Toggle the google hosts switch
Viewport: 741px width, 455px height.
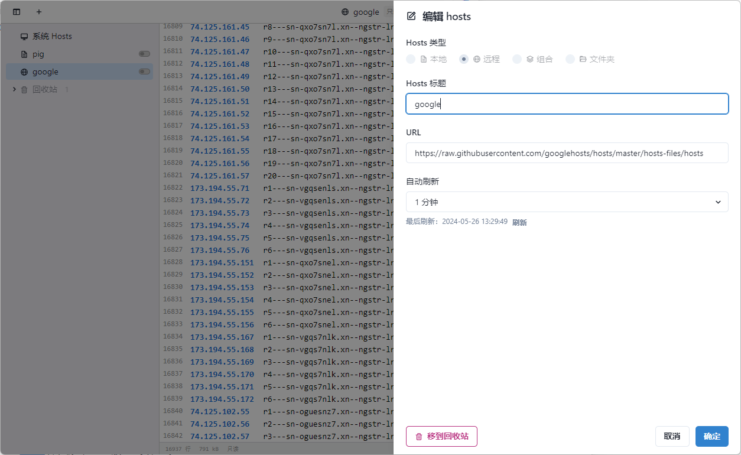point(144,71)
